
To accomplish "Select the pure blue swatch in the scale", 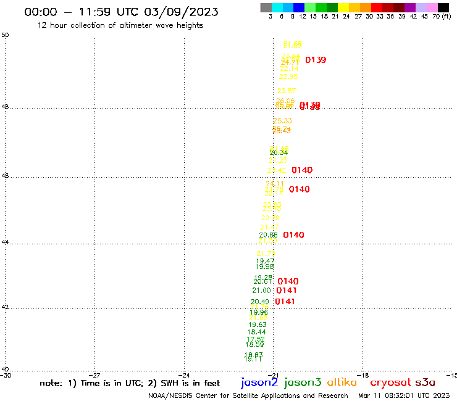I will 299,7.
